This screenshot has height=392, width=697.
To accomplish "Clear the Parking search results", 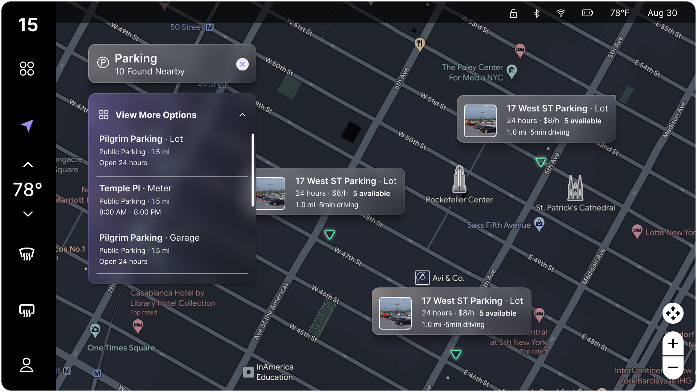I will coord(242,64).
